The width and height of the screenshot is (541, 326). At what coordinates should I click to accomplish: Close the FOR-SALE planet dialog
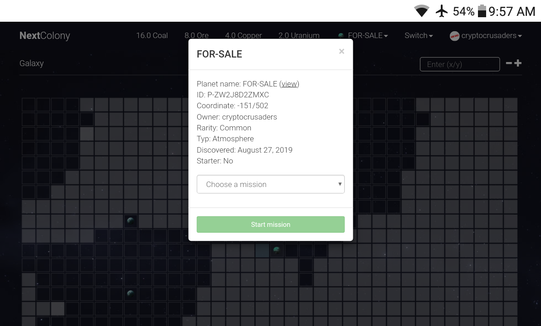click(341, 52)
